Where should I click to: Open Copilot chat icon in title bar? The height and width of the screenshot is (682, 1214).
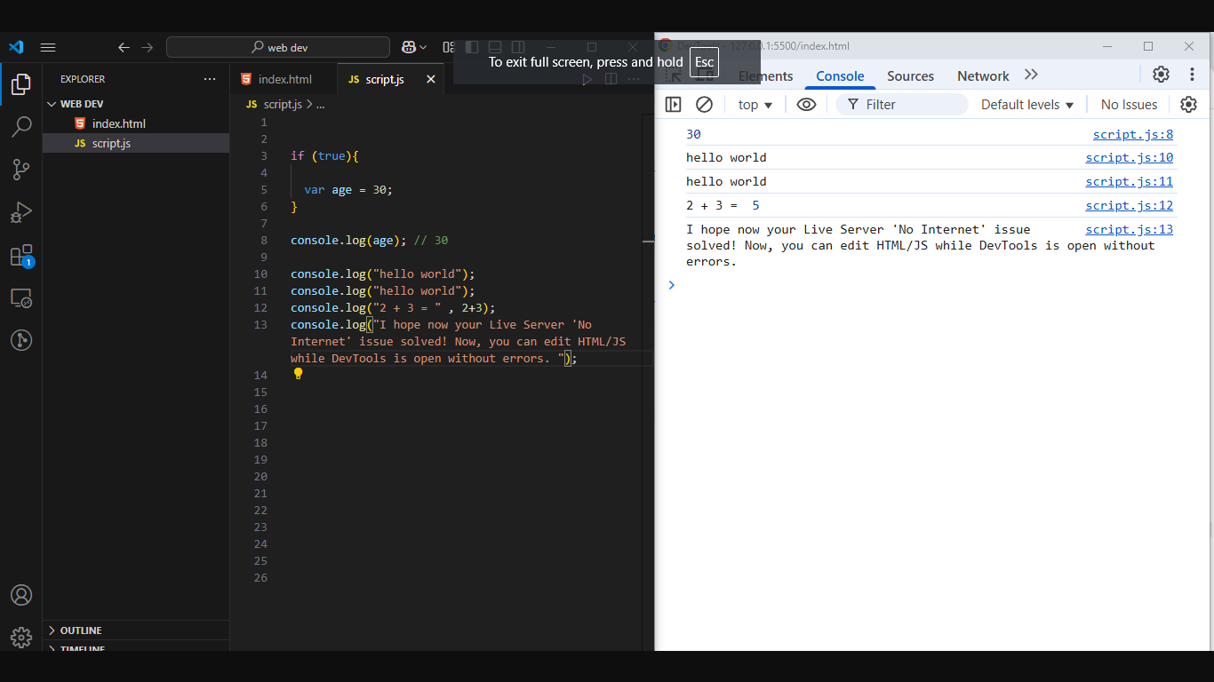[x=409, y=47]
